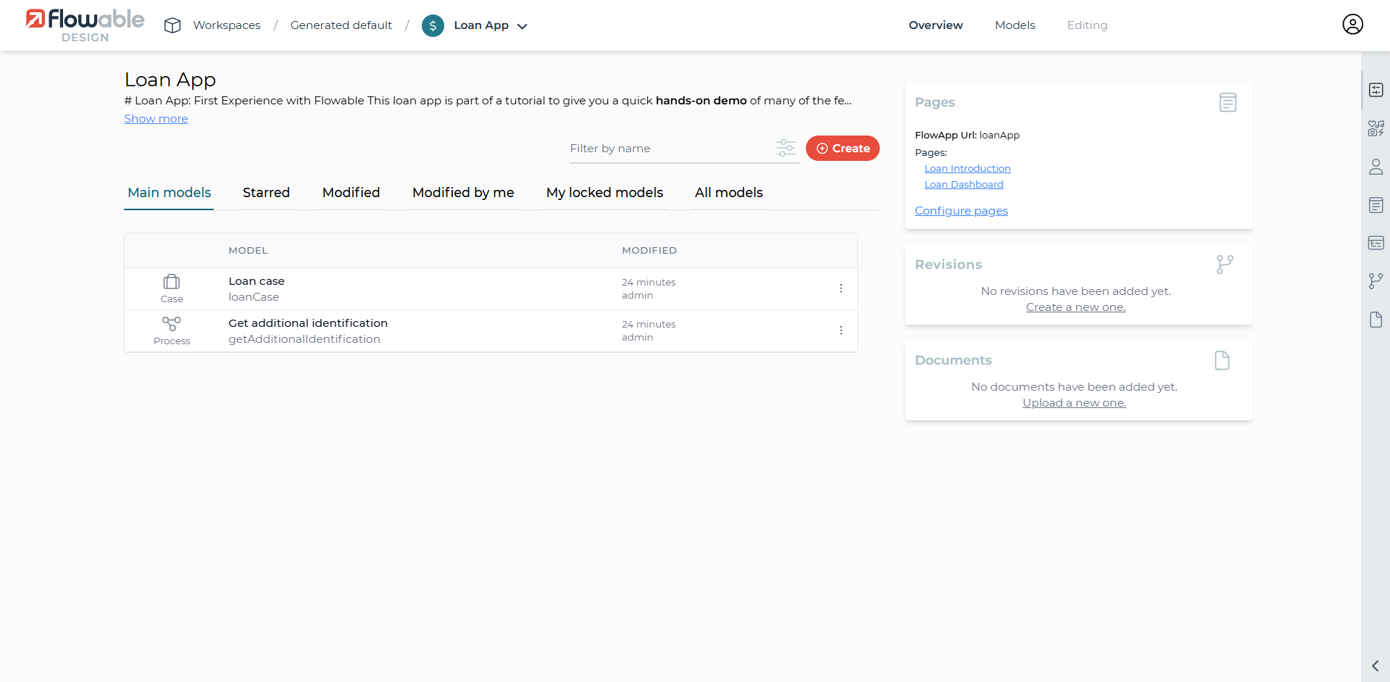This screenshot has width=1390, height=682.
Task: Collapse the right sidebar with chevron
Action: pos(1375,666)
